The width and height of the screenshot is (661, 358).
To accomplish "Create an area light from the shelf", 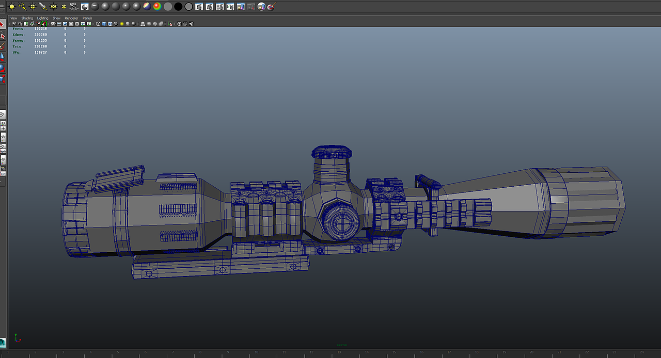I will [53, 7].
